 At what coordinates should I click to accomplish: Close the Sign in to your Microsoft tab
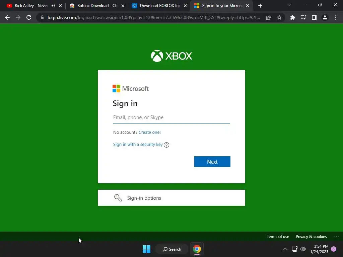248,6
